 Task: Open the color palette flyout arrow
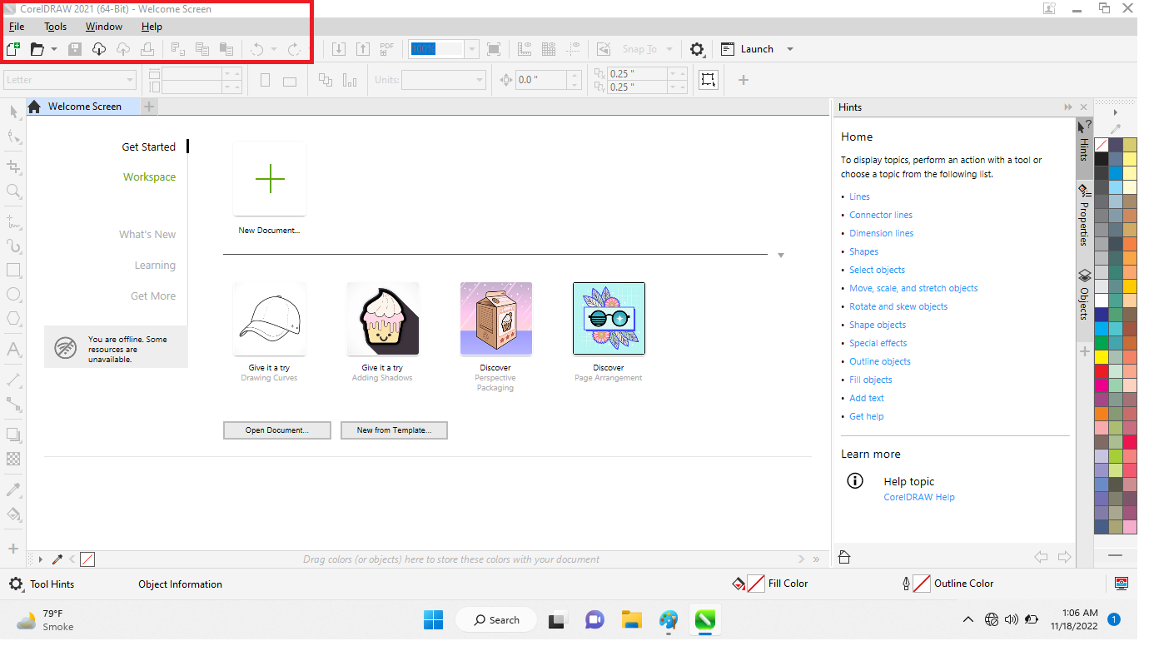[x=1116, y=112]
